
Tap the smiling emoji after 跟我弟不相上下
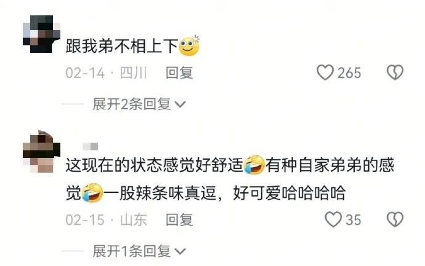point(189,45)
